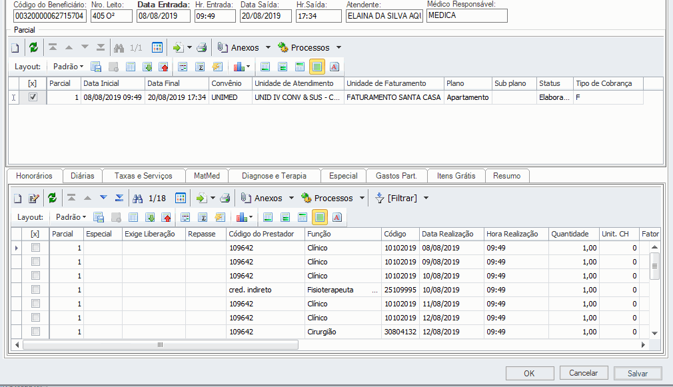
Task: Click Data Entrada field 08/08/2019
Action: click(163, 16)
